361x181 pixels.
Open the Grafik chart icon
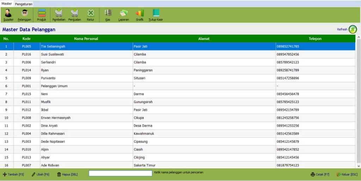pyautogui.click(x=140, y=13)
